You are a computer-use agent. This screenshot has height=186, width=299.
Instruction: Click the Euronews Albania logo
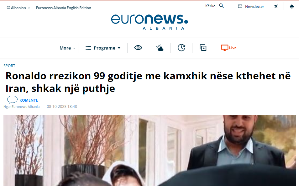(149, 22)
